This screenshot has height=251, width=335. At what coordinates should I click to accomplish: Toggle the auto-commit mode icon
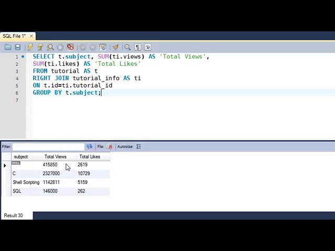103,47
